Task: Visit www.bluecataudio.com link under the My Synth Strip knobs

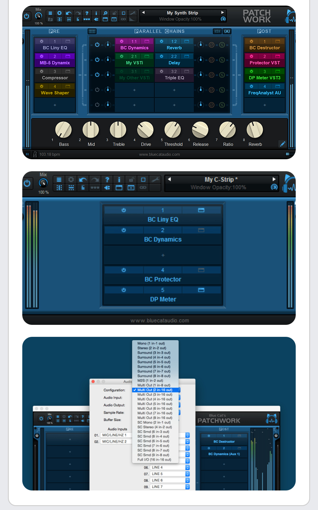Action: [x=159, y=154]
